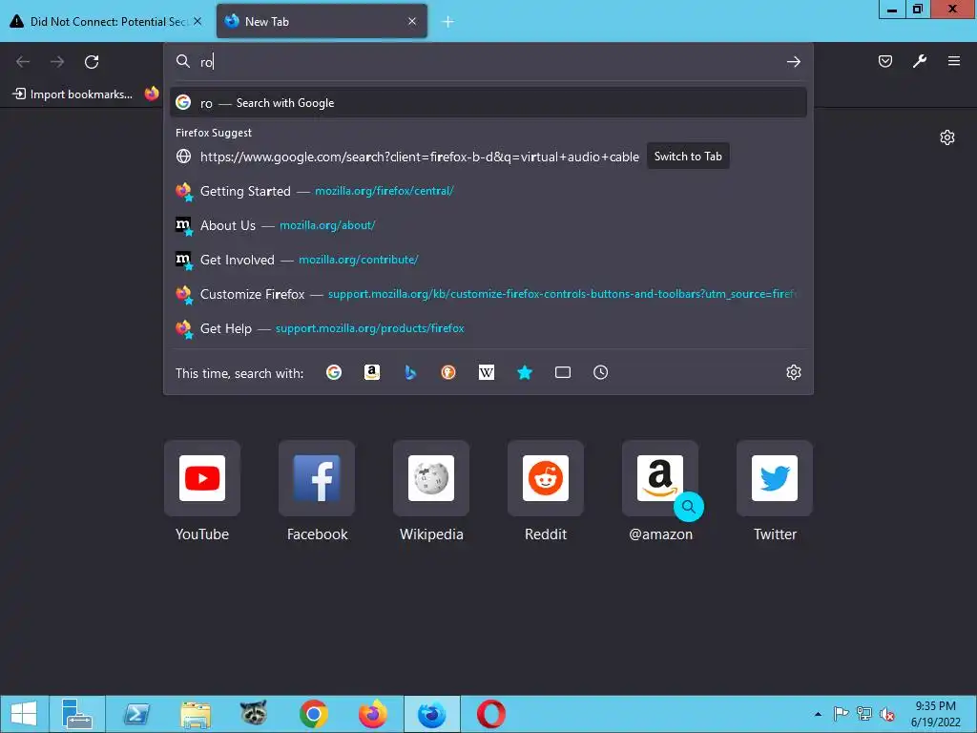Select the google.com virtual audio cable suggestion
Screen dimensions: 977x733
click(420, 157)
